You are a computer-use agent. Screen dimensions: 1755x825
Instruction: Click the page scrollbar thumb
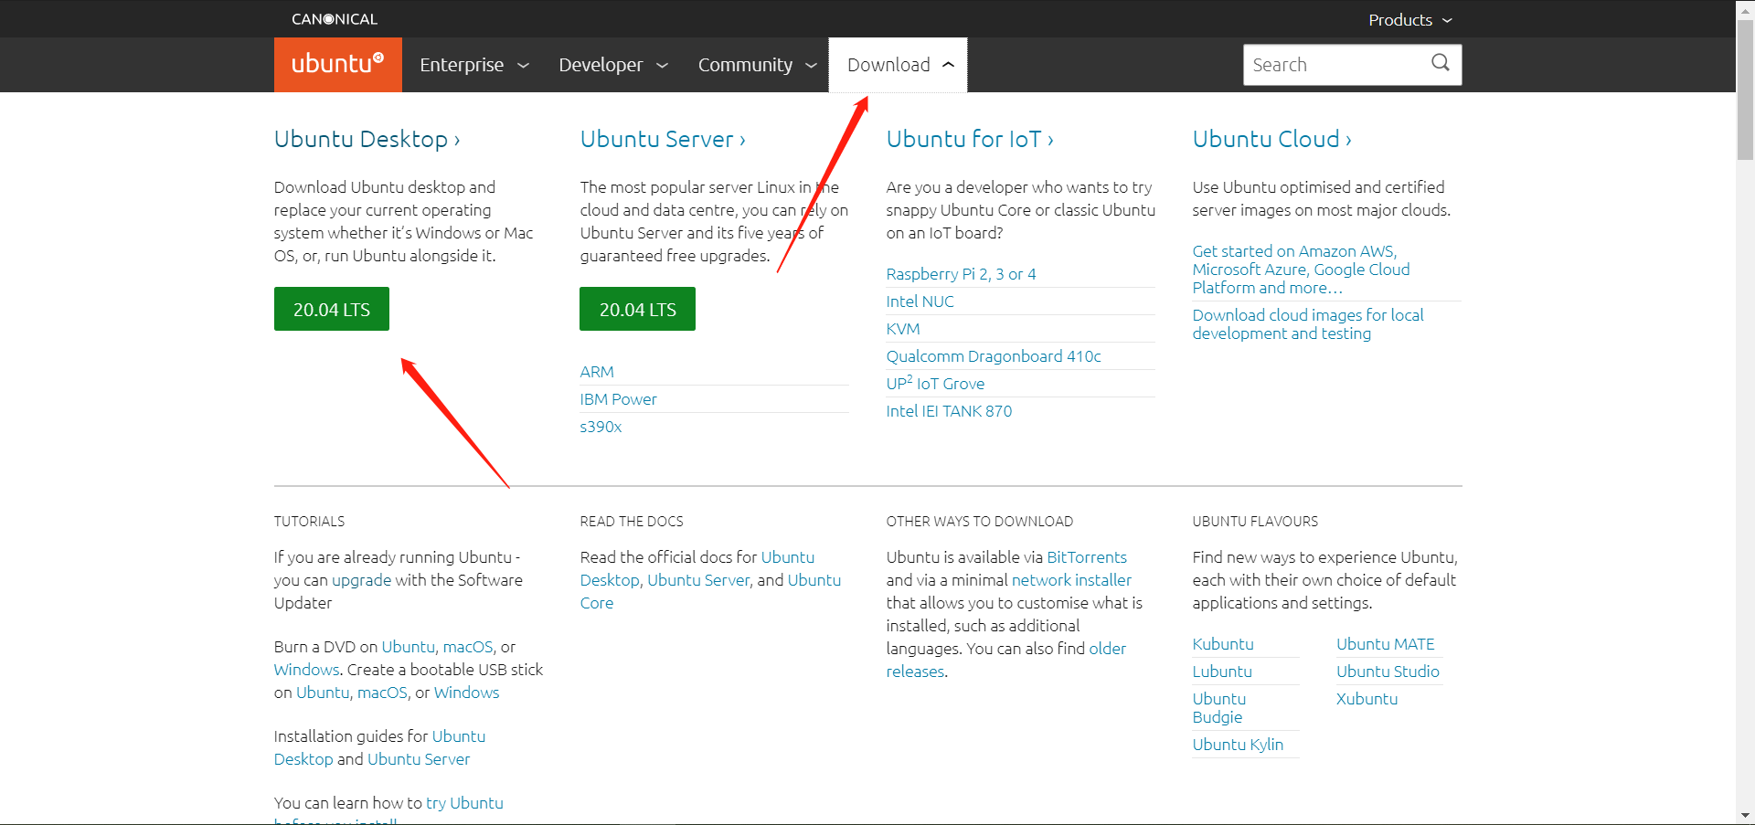point(1745,90)
